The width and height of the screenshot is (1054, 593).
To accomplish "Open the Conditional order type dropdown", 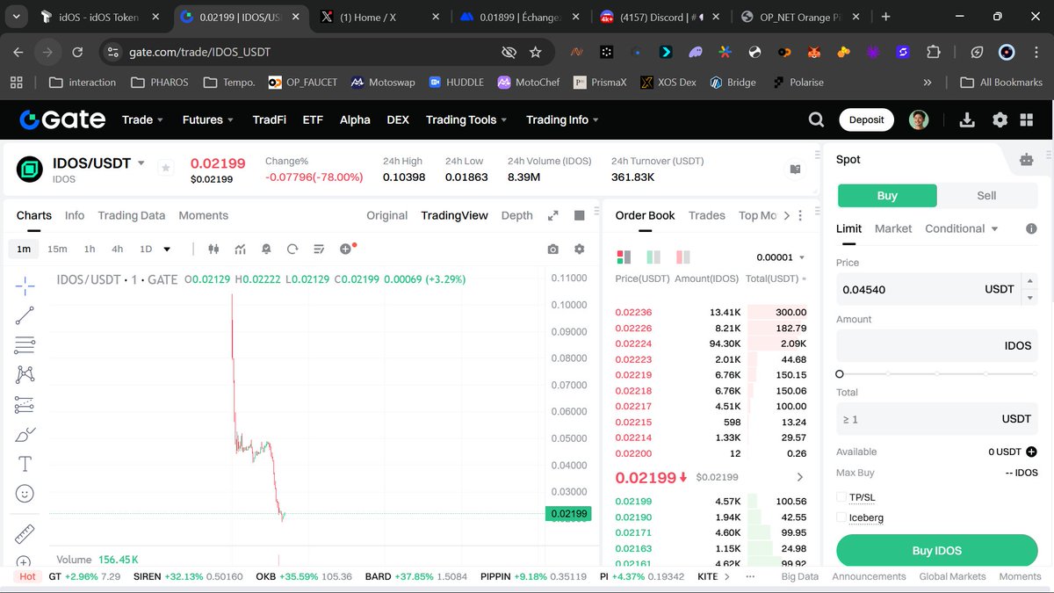I will tap(962, 228).
